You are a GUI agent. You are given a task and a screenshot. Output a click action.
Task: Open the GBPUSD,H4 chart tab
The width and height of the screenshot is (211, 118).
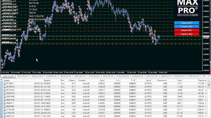click(80, 76)
